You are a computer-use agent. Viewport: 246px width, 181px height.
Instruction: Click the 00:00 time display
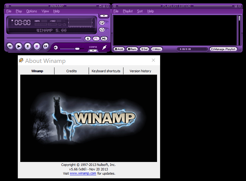(22, 23)
